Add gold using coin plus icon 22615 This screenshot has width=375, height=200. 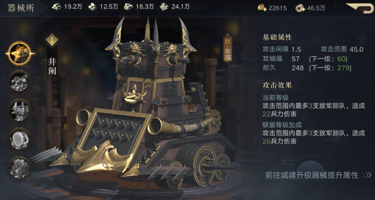262,8
